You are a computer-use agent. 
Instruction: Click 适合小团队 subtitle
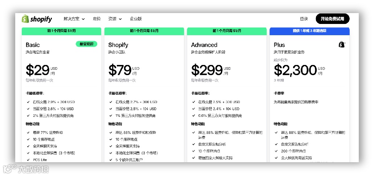tap(117, 52)
